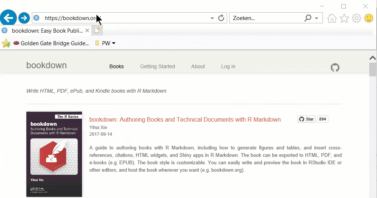
Task: Open the new tab button
Action: (97, 31)
